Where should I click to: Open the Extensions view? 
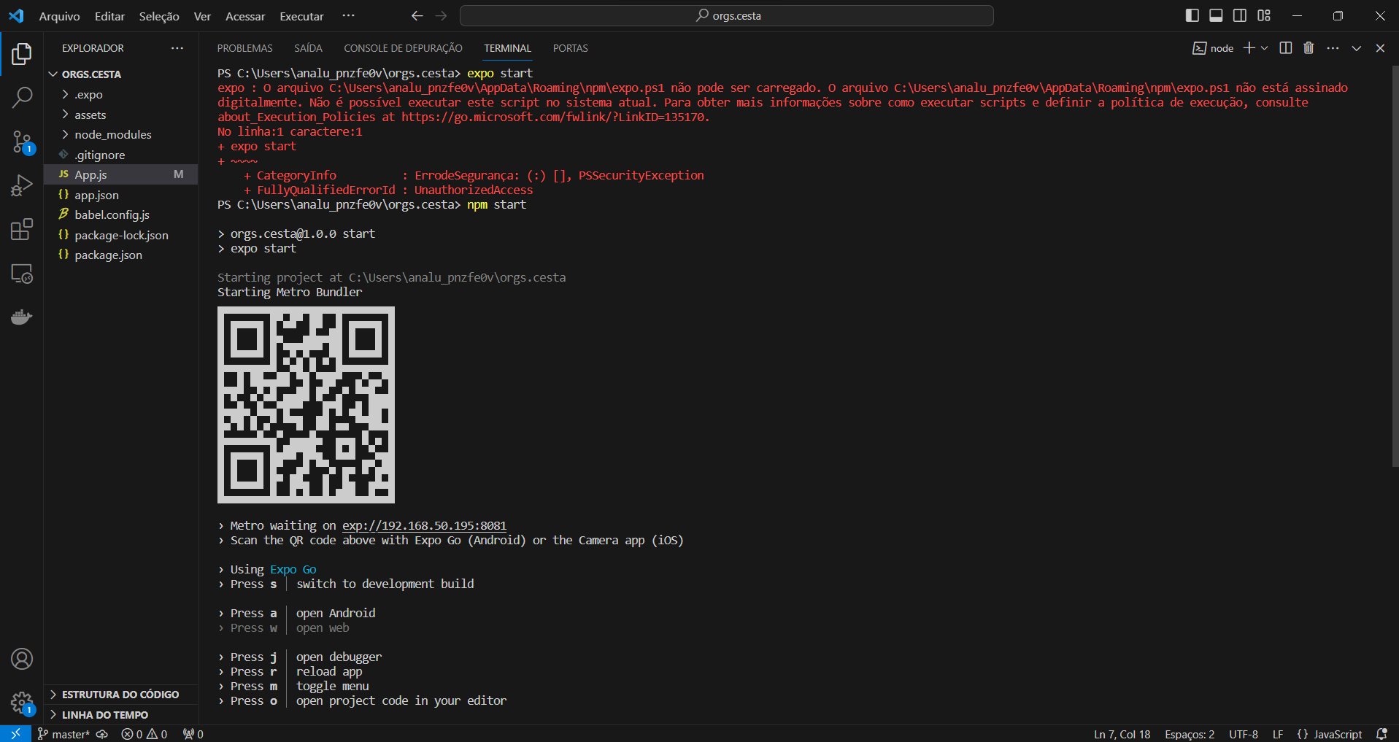pos(22,230)
